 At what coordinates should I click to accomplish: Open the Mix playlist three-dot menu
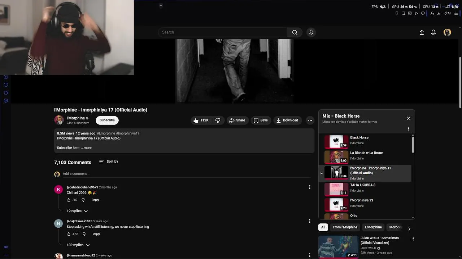point(409,128)
